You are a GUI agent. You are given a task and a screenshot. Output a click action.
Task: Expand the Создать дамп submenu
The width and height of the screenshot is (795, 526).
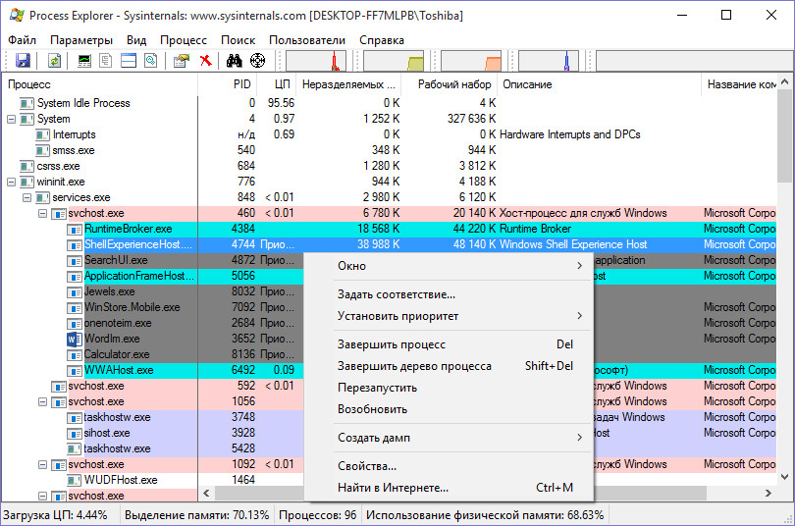click(x=579, y=438)
